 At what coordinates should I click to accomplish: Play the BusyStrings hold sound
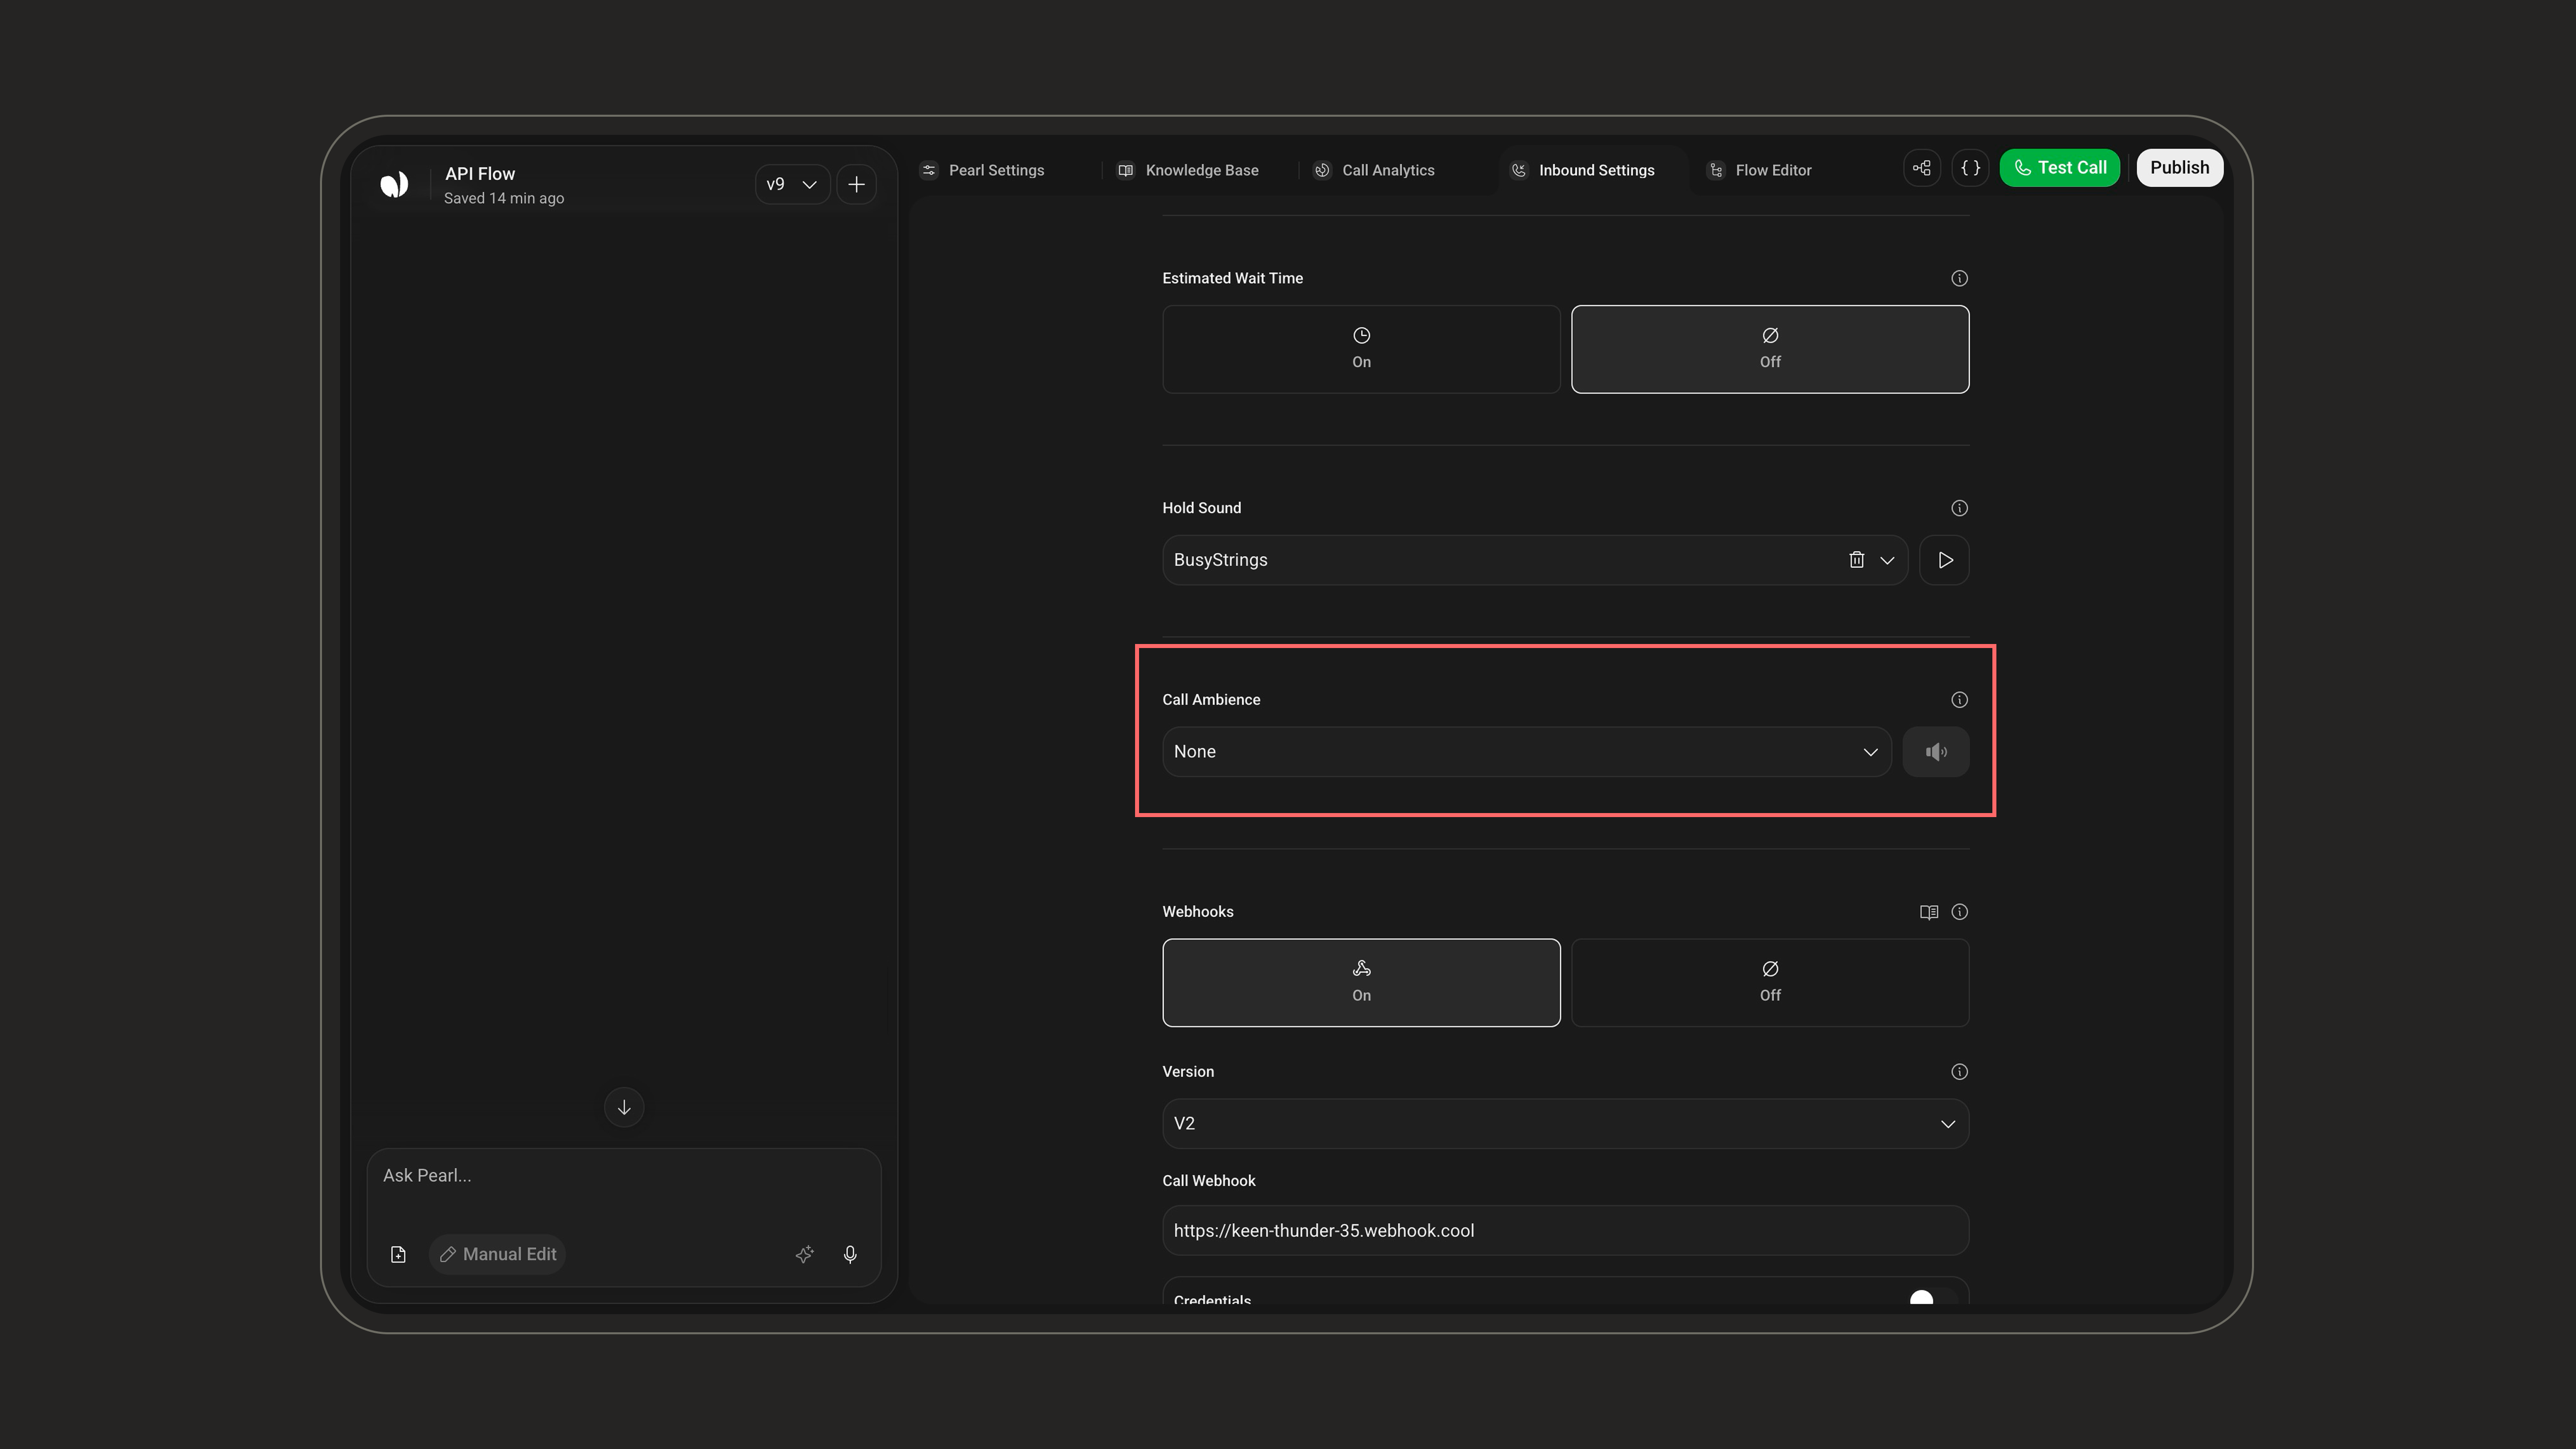1944,560
